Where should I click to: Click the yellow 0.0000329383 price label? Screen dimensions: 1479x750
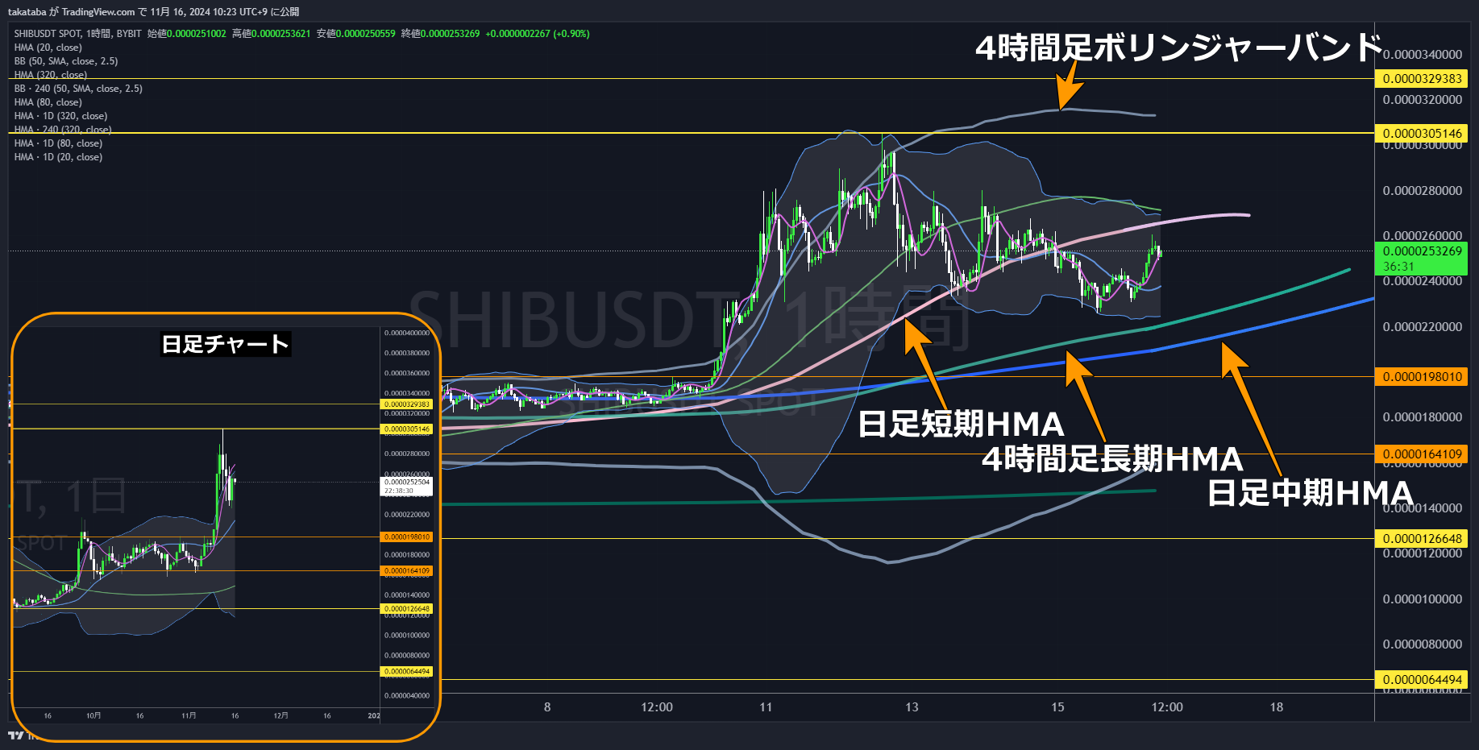pos(1422,79)
